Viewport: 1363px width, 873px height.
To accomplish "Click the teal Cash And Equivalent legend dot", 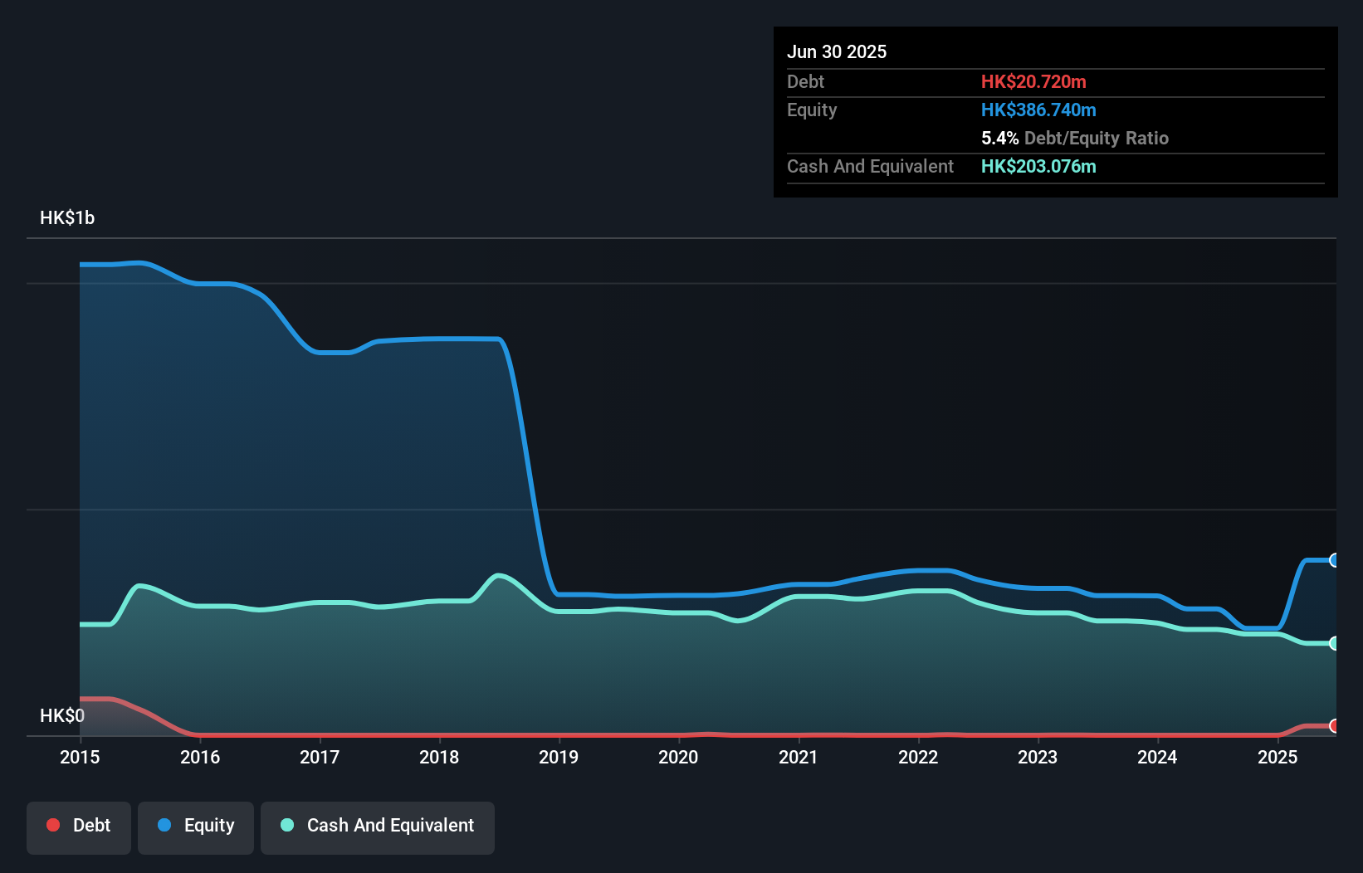I will 286,826.
